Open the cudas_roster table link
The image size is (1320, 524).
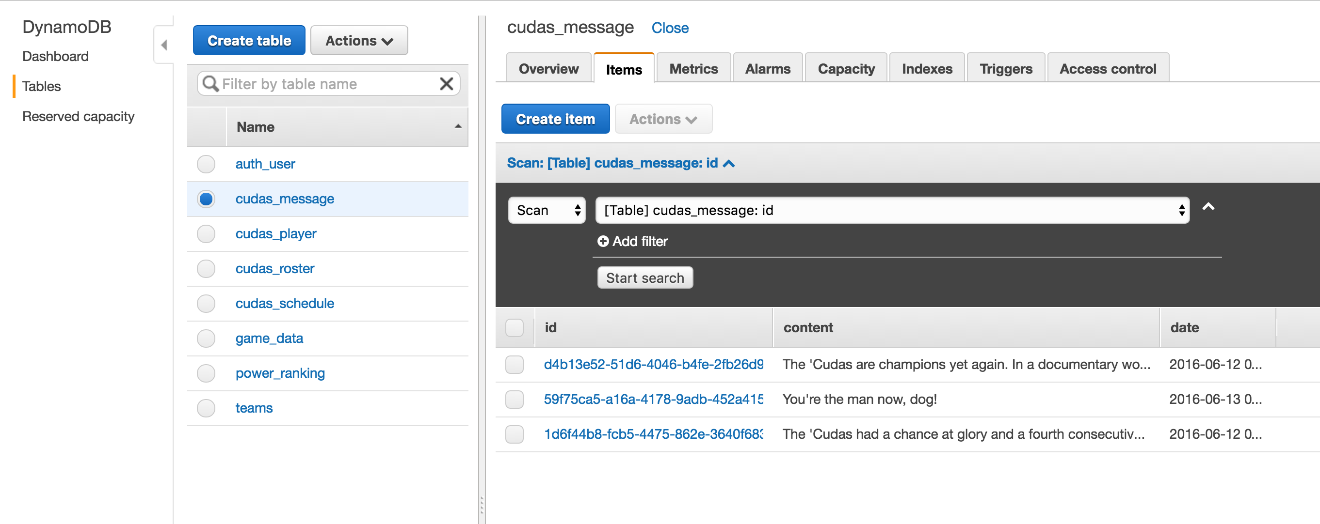point(274,269)
